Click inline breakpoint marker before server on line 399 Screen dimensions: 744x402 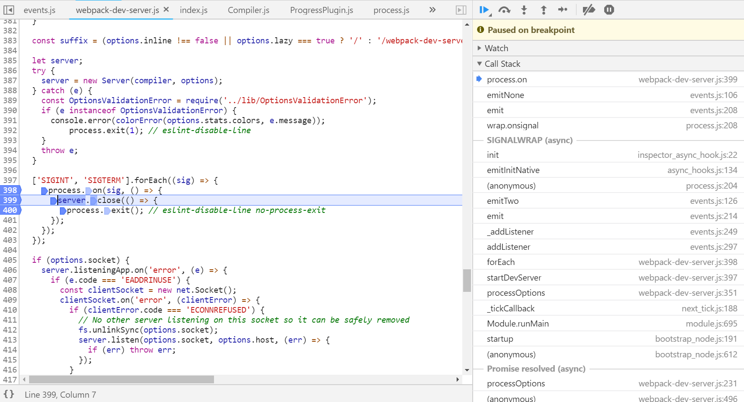point(53,201)
